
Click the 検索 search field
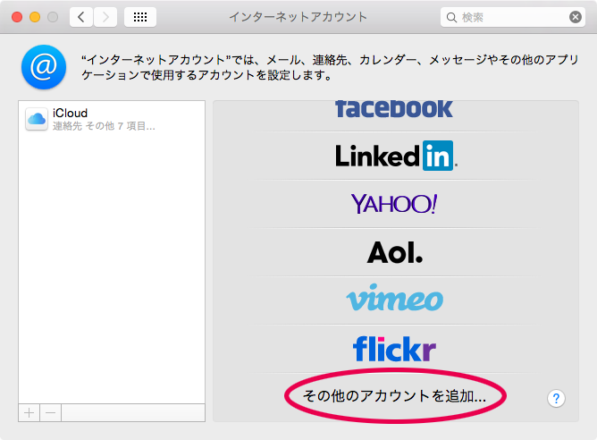tap(512, 17)
